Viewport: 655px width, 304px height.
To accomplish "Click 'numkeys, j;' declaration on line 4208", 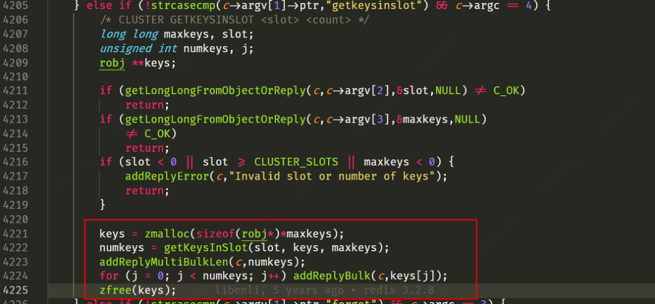I will pyautogui.click(x=218, y=49).
